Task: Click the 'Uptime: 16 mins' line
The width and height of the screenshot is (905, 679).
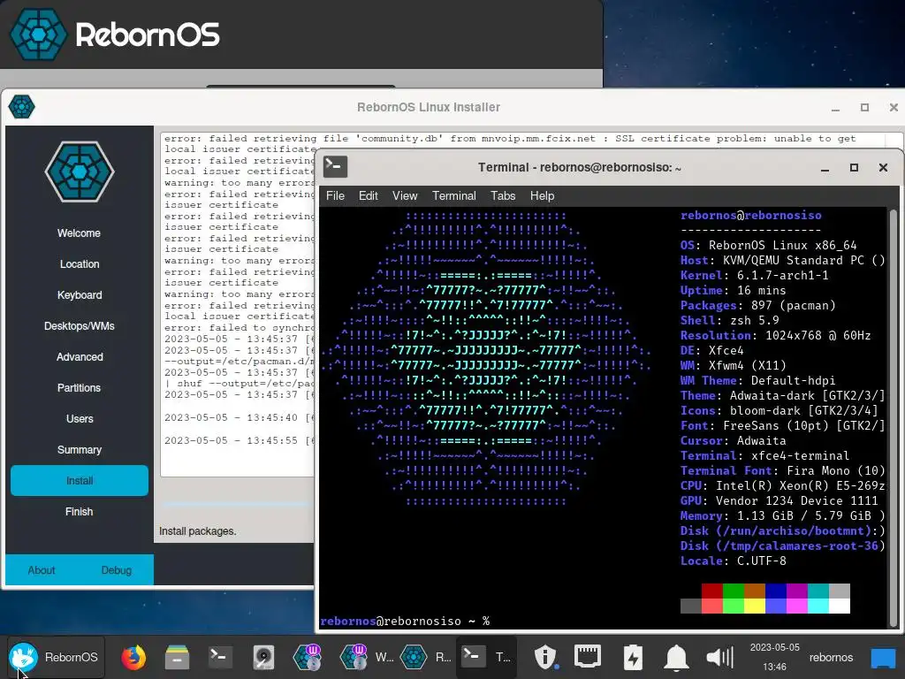Action: pos(733,290)
